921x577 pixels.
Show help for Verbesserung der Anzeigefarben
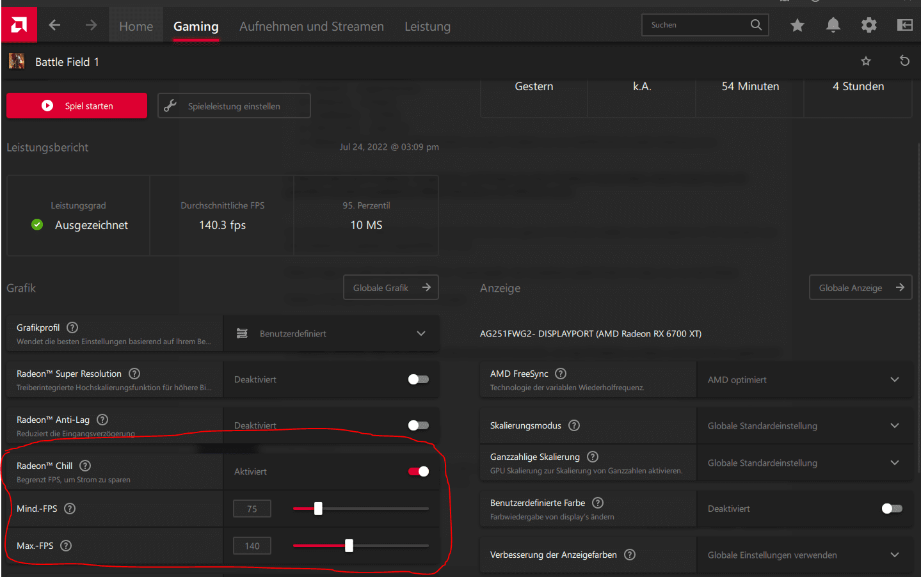point(630,555)
